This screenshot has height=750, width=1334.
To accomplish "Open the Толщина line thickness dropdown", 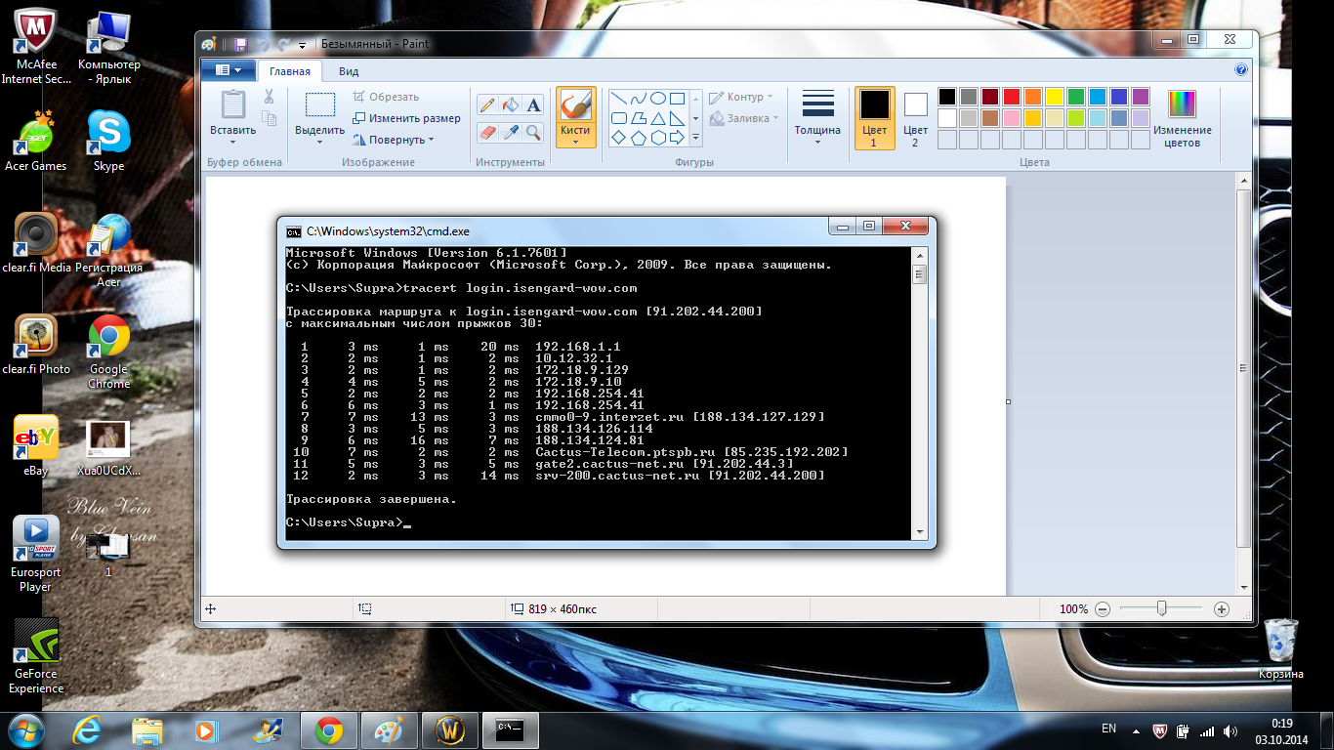I will (x=817, y=118).
